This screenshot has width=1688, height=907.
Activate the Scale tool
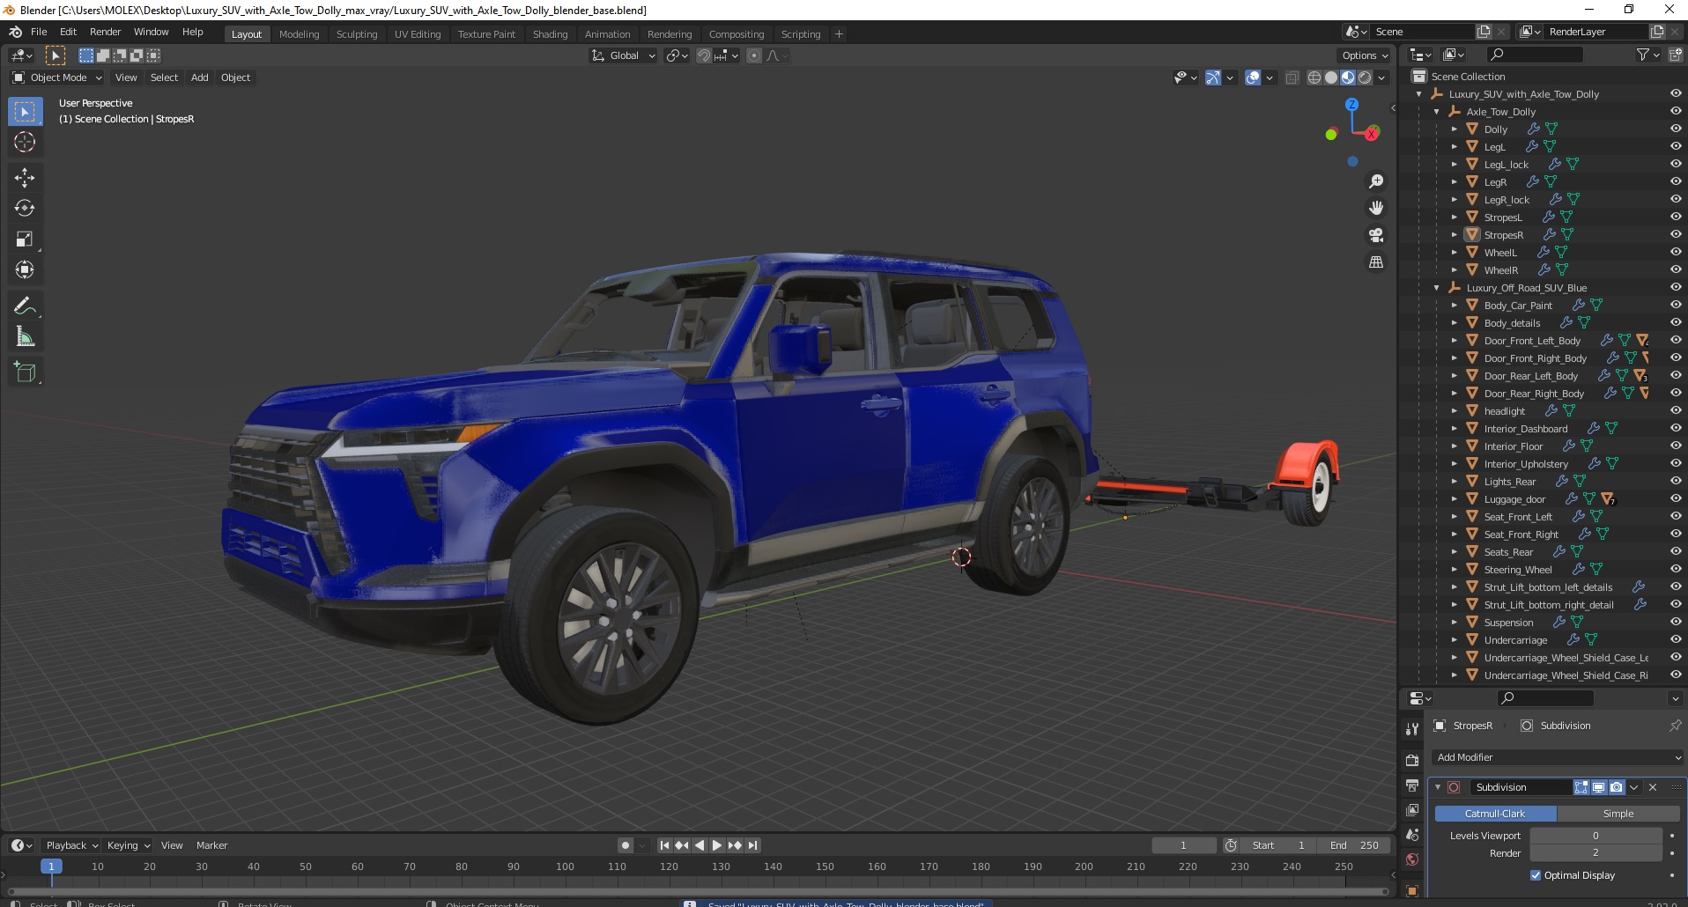coord(25,240)
